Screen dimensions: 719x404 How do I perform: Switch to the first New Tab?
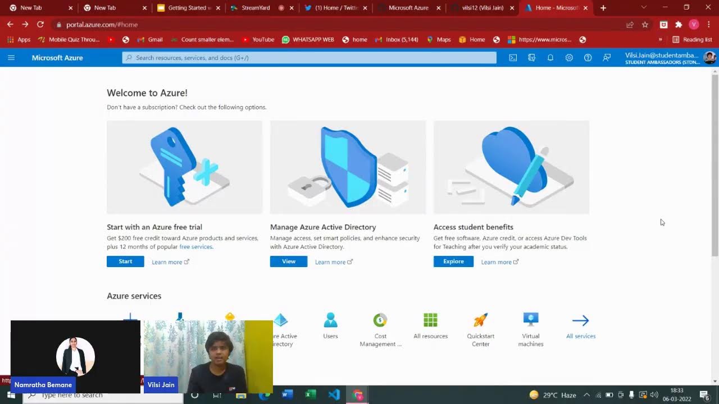click(41, 8)
